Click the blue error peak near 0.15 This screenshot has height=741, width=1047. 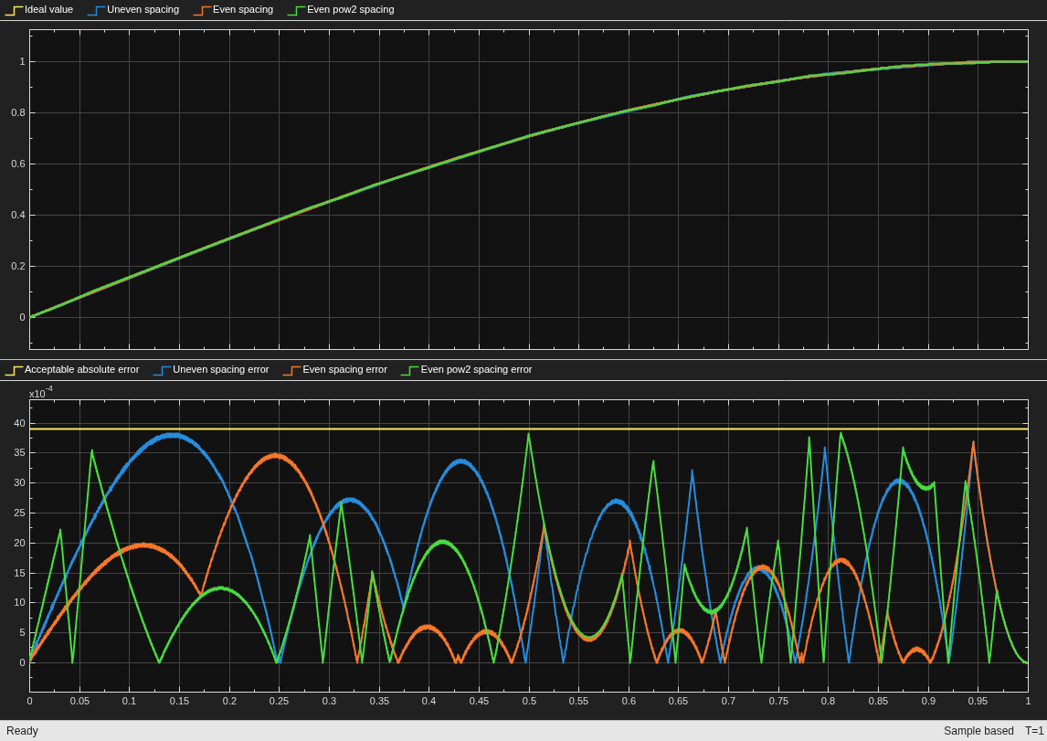[174, 435]
